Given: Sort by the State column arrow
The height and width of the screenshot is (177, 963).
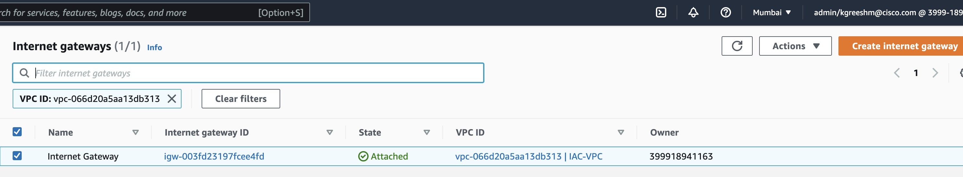Looking at the screenshot, I should coord(426,132).
